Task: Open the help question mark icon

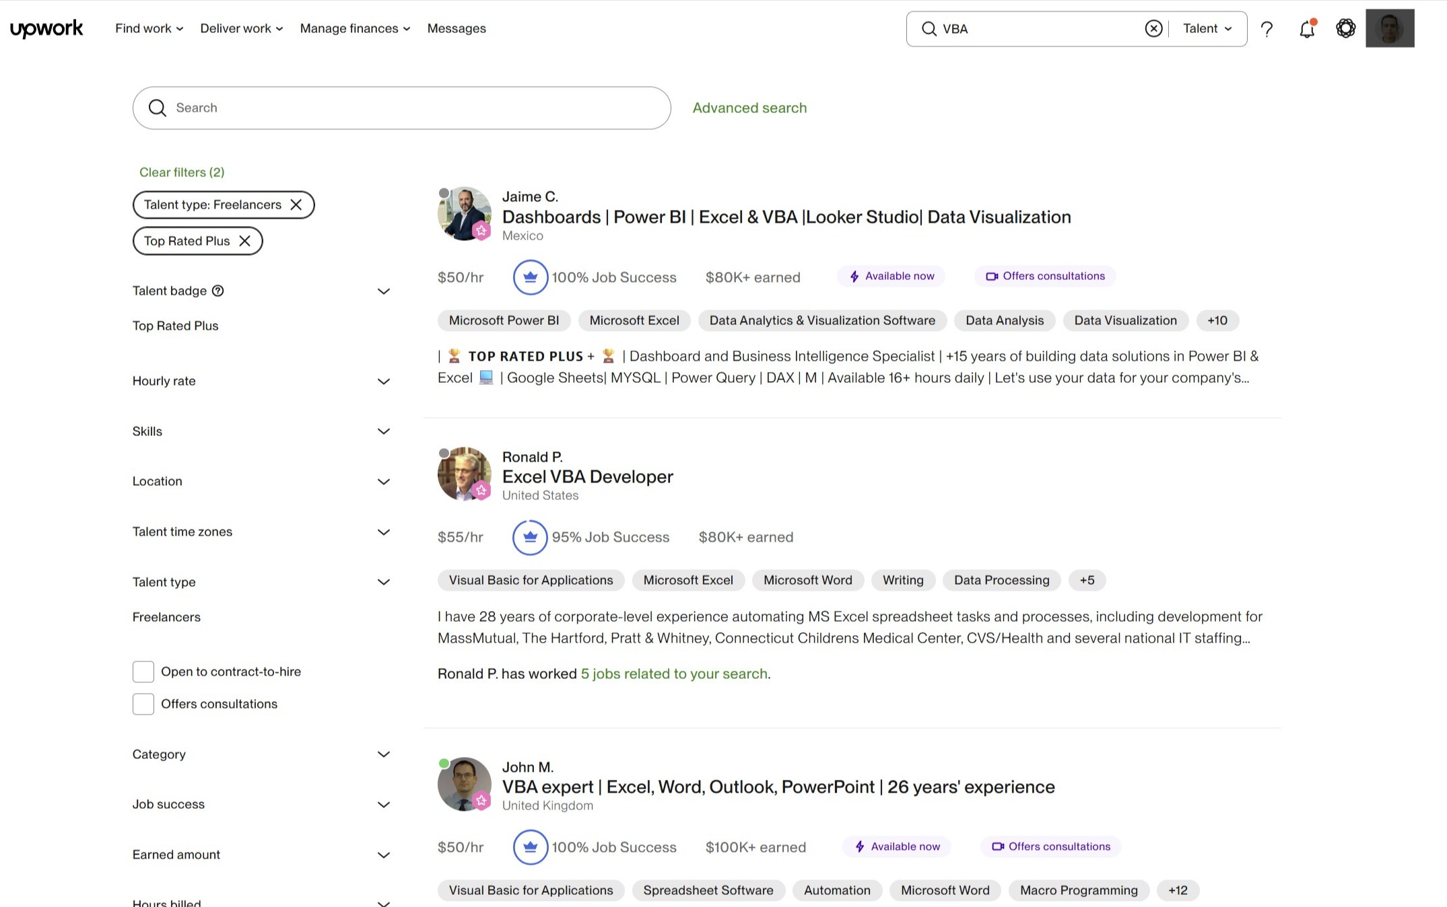Action: [1267, 29]
